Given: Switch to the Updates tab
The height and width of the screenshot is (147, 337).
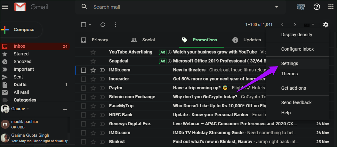Looking at the screenshot, I should tap(247, 40).
